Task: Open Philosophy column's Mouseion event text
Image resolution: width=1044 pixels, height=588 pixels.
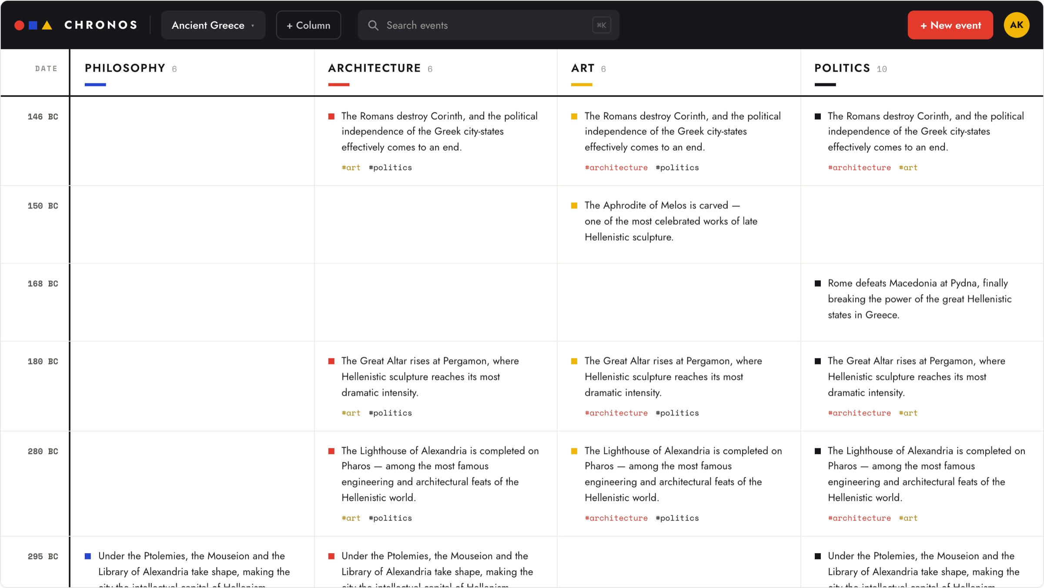Action: click(x=194, y=568)
